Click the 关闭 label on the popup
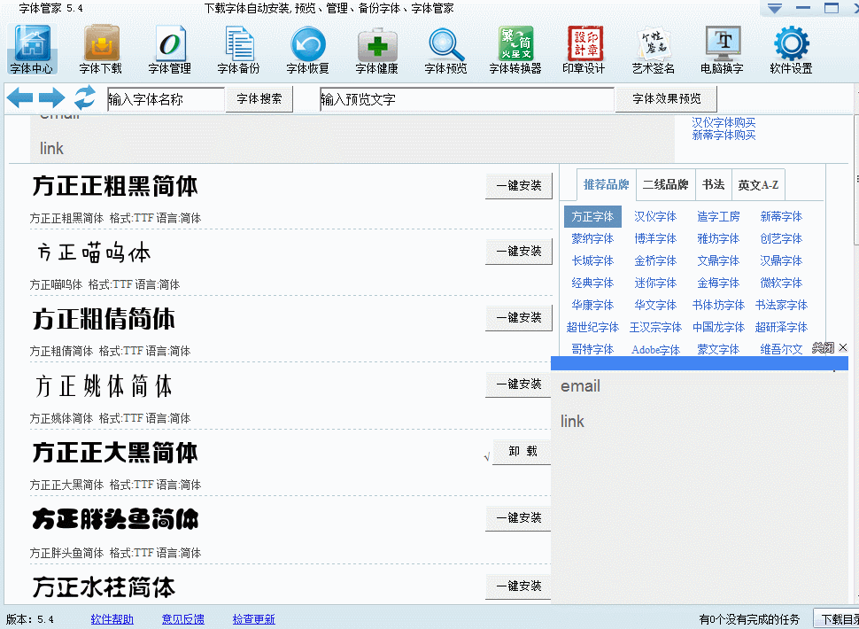 click(823, 347)
